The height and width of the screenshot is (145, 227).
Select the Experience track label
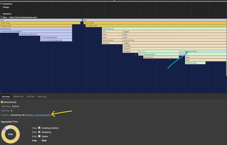[x=7, y=14]
